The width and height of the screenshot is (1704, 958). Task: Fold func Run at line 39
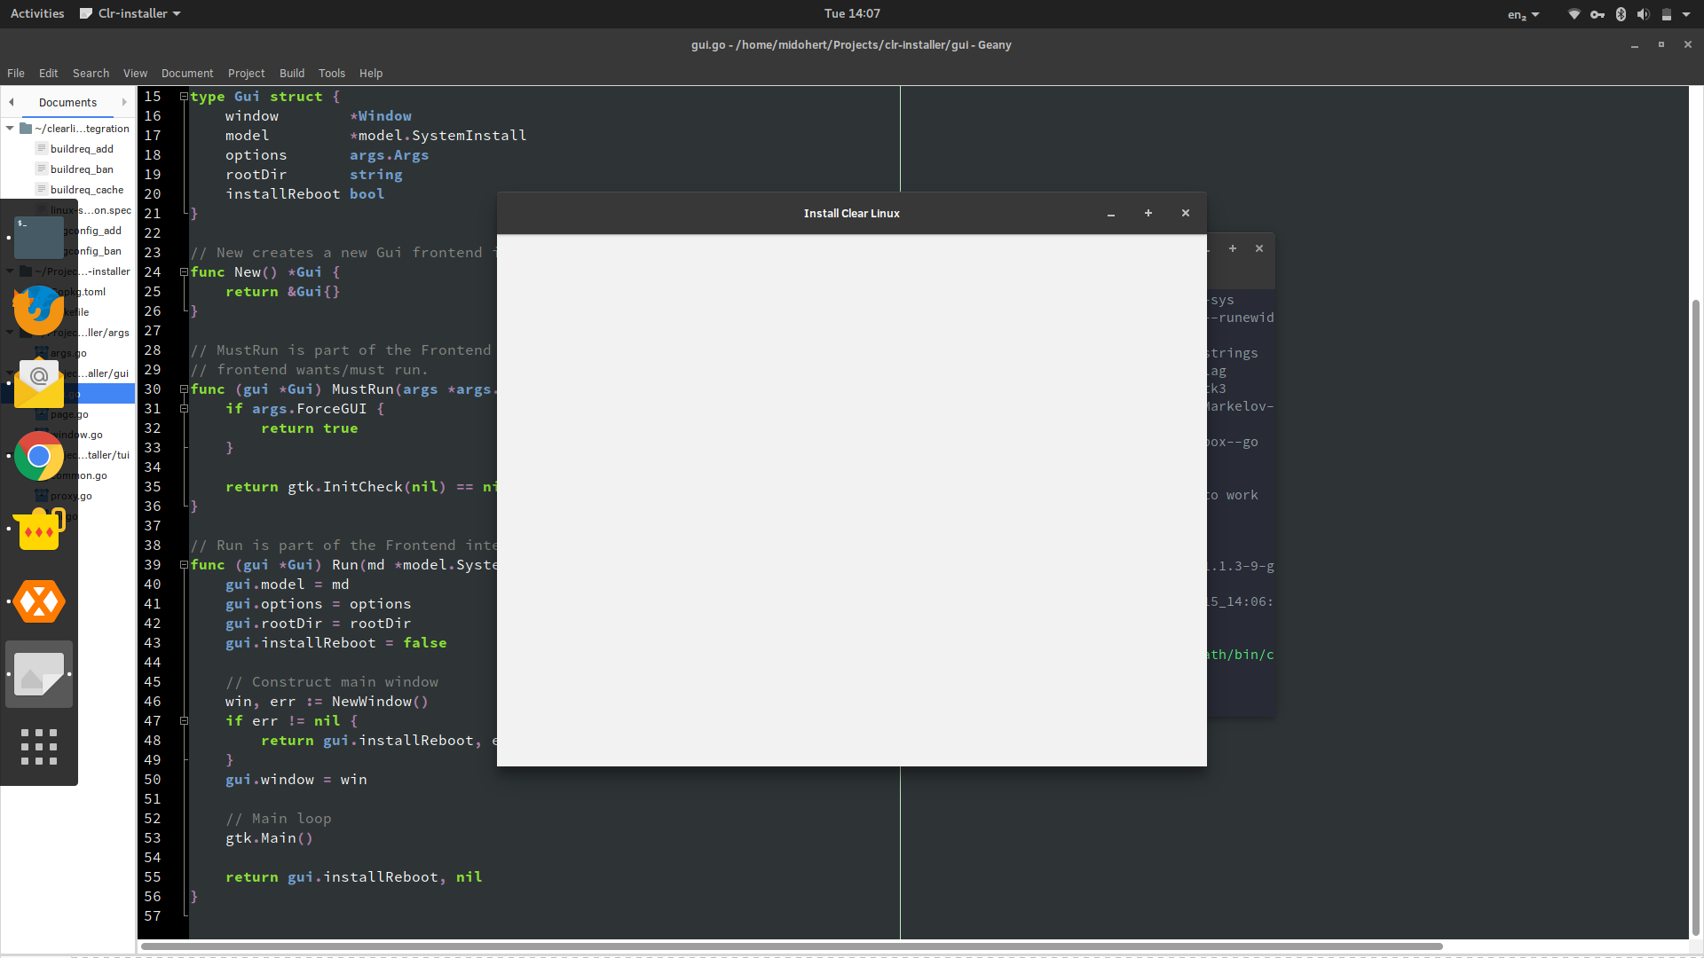click(184, 565)
